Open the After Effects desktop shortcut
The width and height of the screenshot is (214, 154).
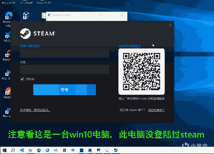point(7,72)
